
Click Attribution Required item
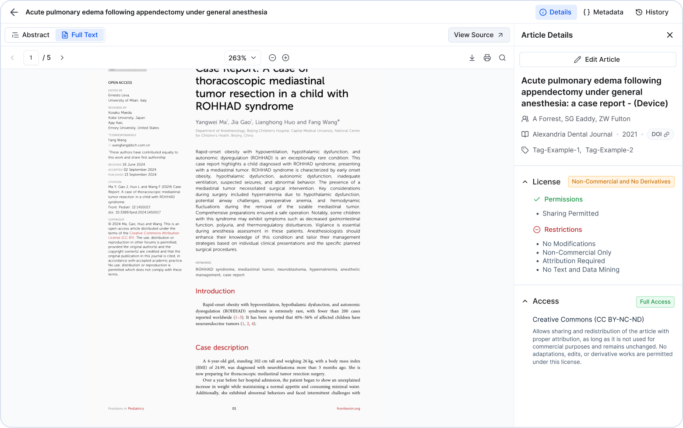[x=574, y=261]
